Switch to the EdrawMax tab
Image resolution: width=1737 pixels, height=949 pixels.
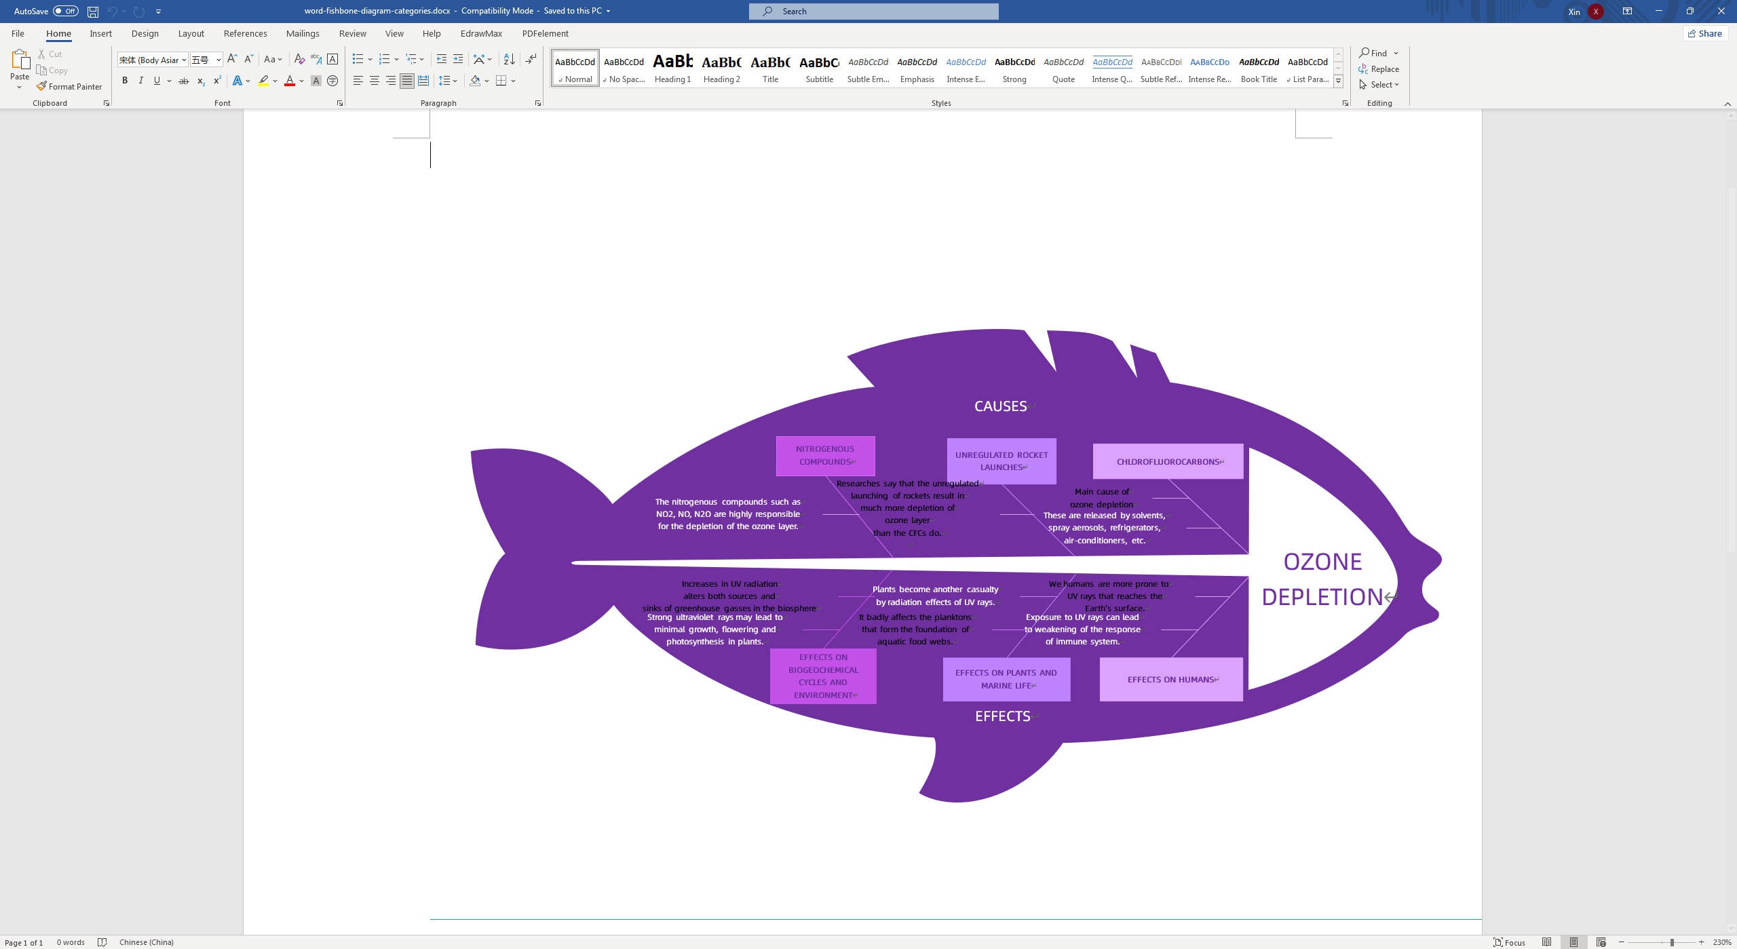tap(480, 33)
